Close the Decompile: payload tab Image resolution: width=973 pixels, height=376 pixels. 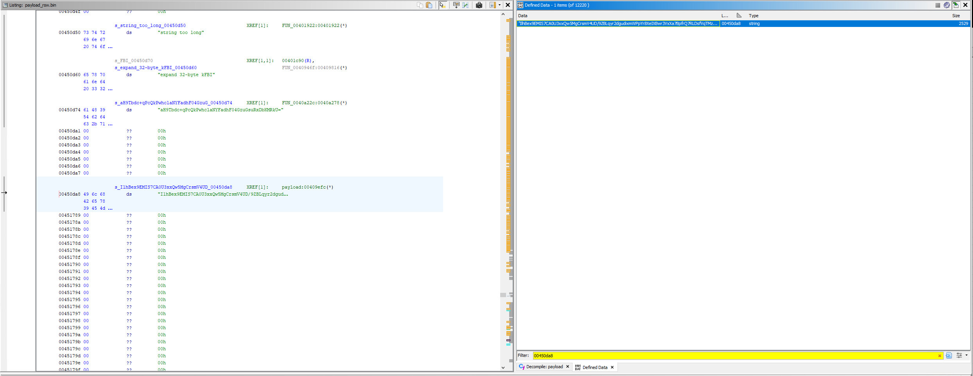[x=567, y=367]
